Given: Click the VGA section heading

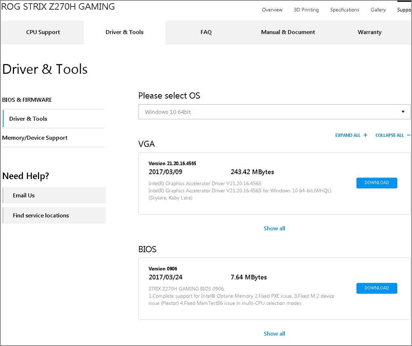Looking at the screenshot, I should (146, 144).
